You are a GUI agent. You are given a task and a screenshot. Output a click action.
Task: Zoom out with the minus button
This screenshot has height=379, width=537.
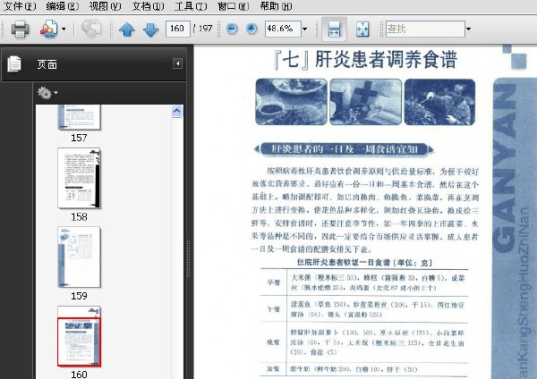[232, 29]
